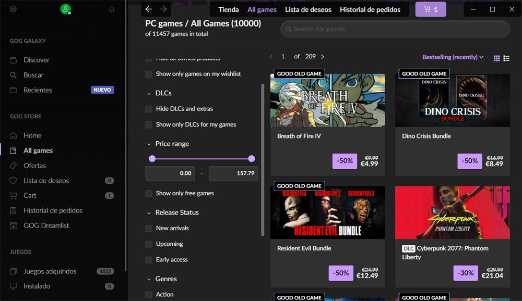This screenshot has width=522, height=301.
Task: Click Breath of Fire IV -50% price button
Action: 345,161
